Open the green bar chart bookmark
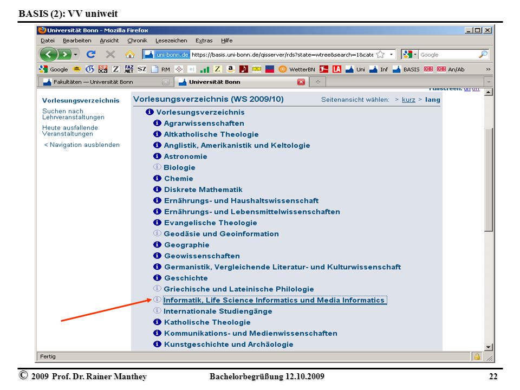 tap(205, 69)
